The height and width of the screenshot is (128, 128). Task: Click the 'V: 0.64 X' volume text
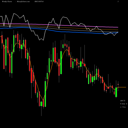point(124,104)
